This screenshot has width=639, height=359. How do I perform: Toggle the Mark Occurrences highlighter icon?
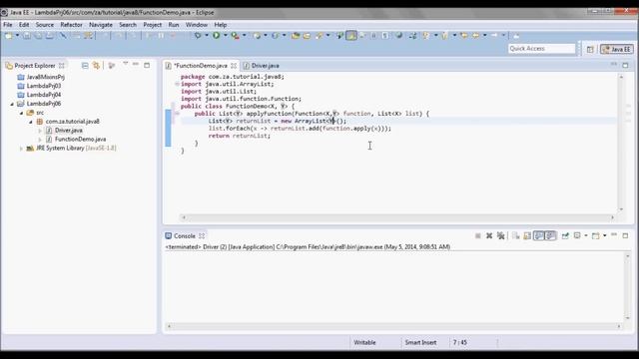tap(351, 36)
